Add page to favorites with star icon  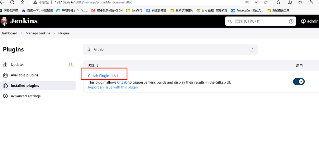coord(266,2)
